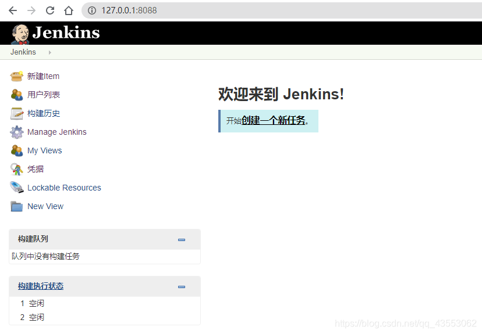Open the Jenkins breadcrumb link
Screen dimensions: 482x334
[23, 52]
